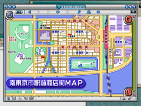Click the globe icon in status bar
The image size is (141, 106).
coord(8,98)
